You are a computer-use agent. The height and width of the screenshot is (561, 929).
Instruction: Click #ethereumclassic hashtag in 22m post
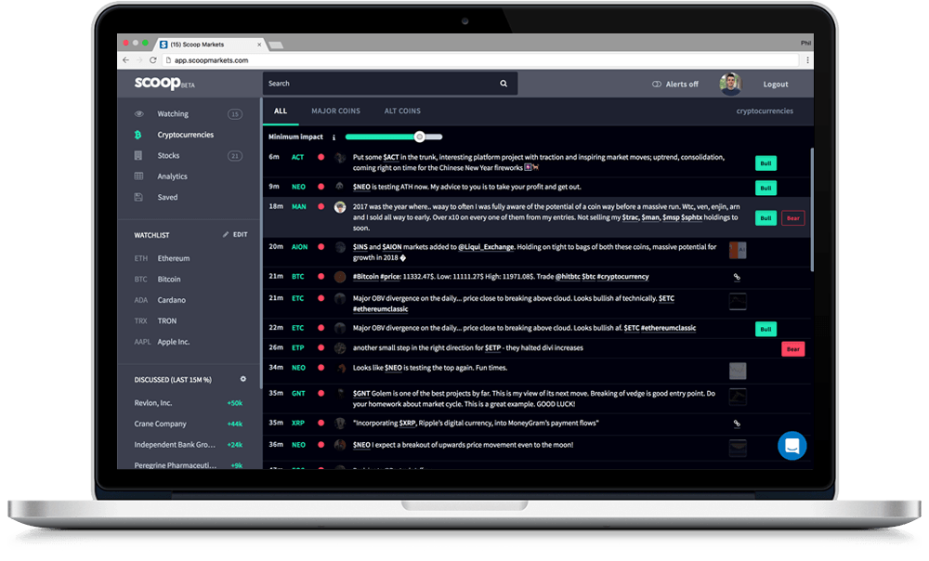click(668, 328)
